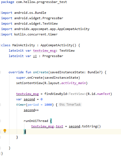Viewport: 121px width, 159px height.
Task: Click the yellow lightbulb quick-fix icon
Action: point(5,131)
